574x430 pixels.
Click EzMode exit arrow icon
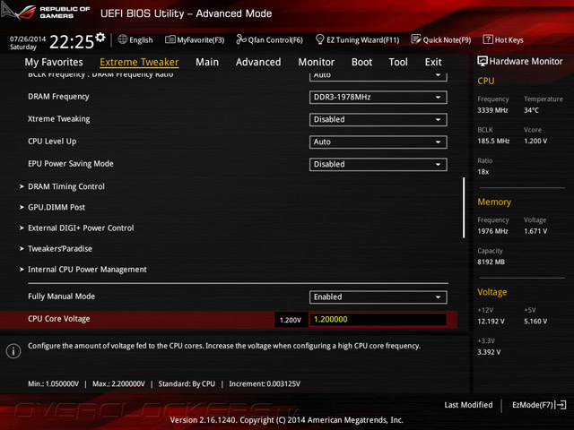pos(561,405)
